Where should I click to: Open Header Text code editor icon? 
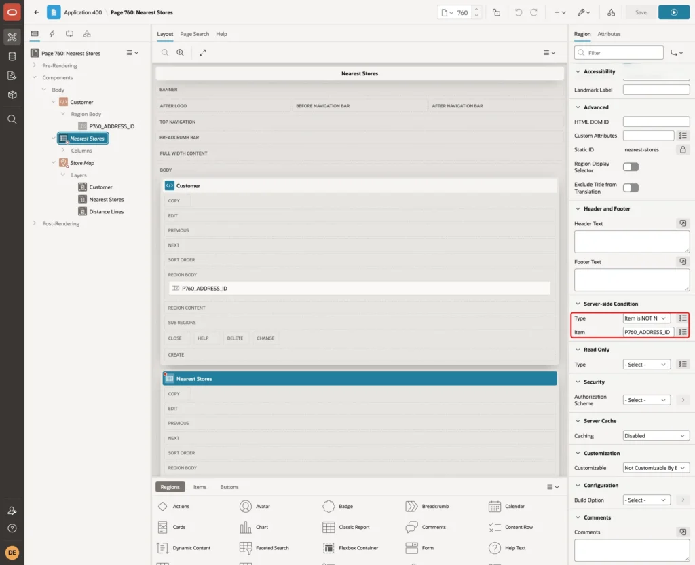[683, 223]
